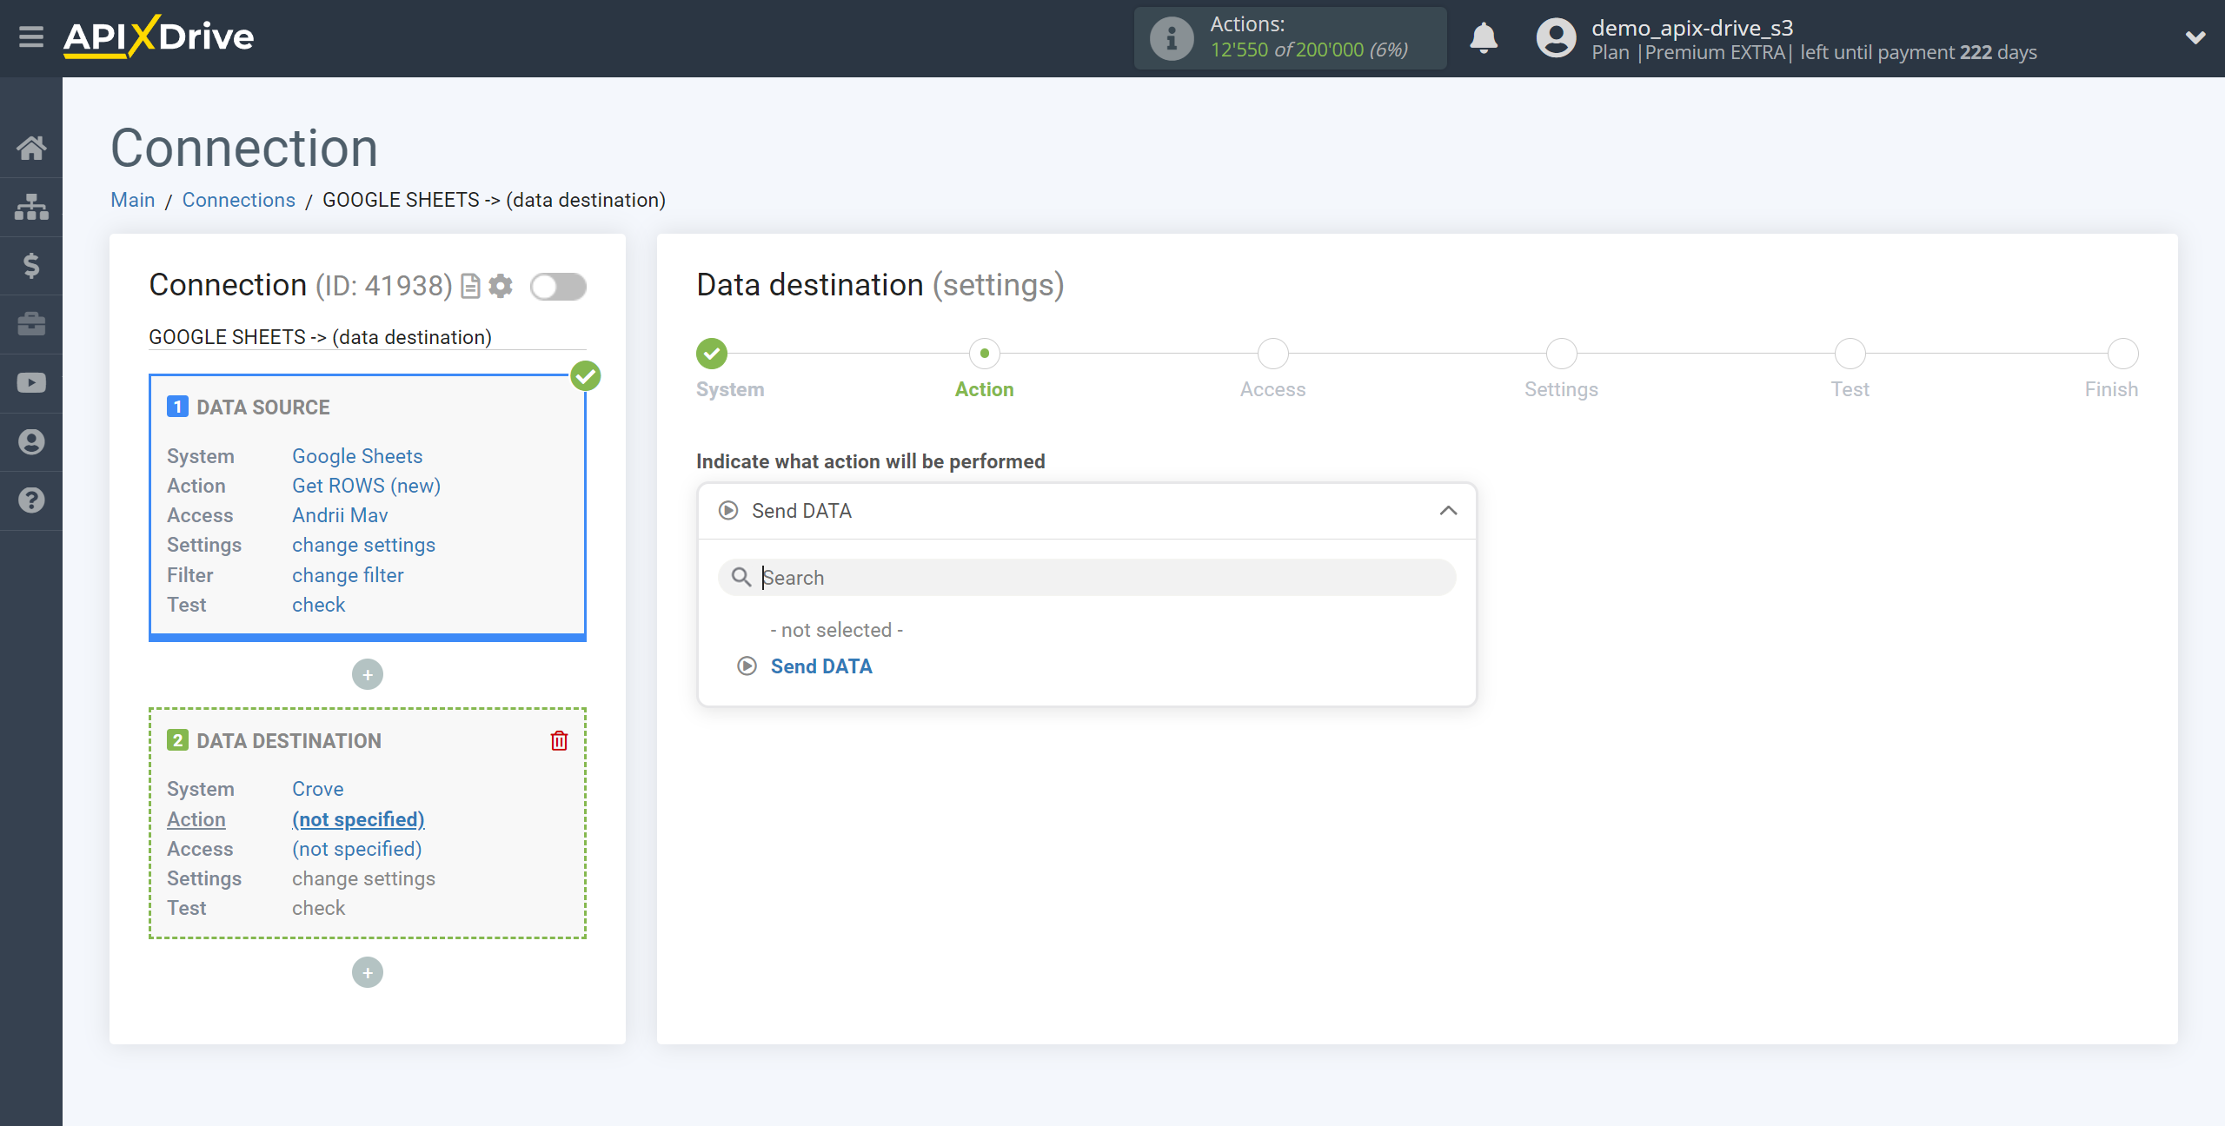The height and width of the screenshot is (1126, 2225).
Task: Toggle the connection active/inactive switch
Action: coord(559,286)
